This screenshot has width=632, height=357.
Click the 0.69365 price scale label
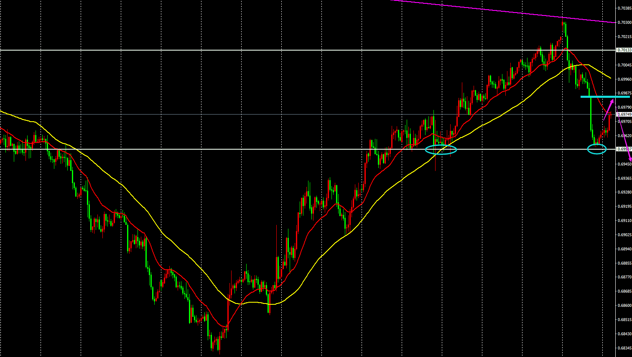coord(624,178)
